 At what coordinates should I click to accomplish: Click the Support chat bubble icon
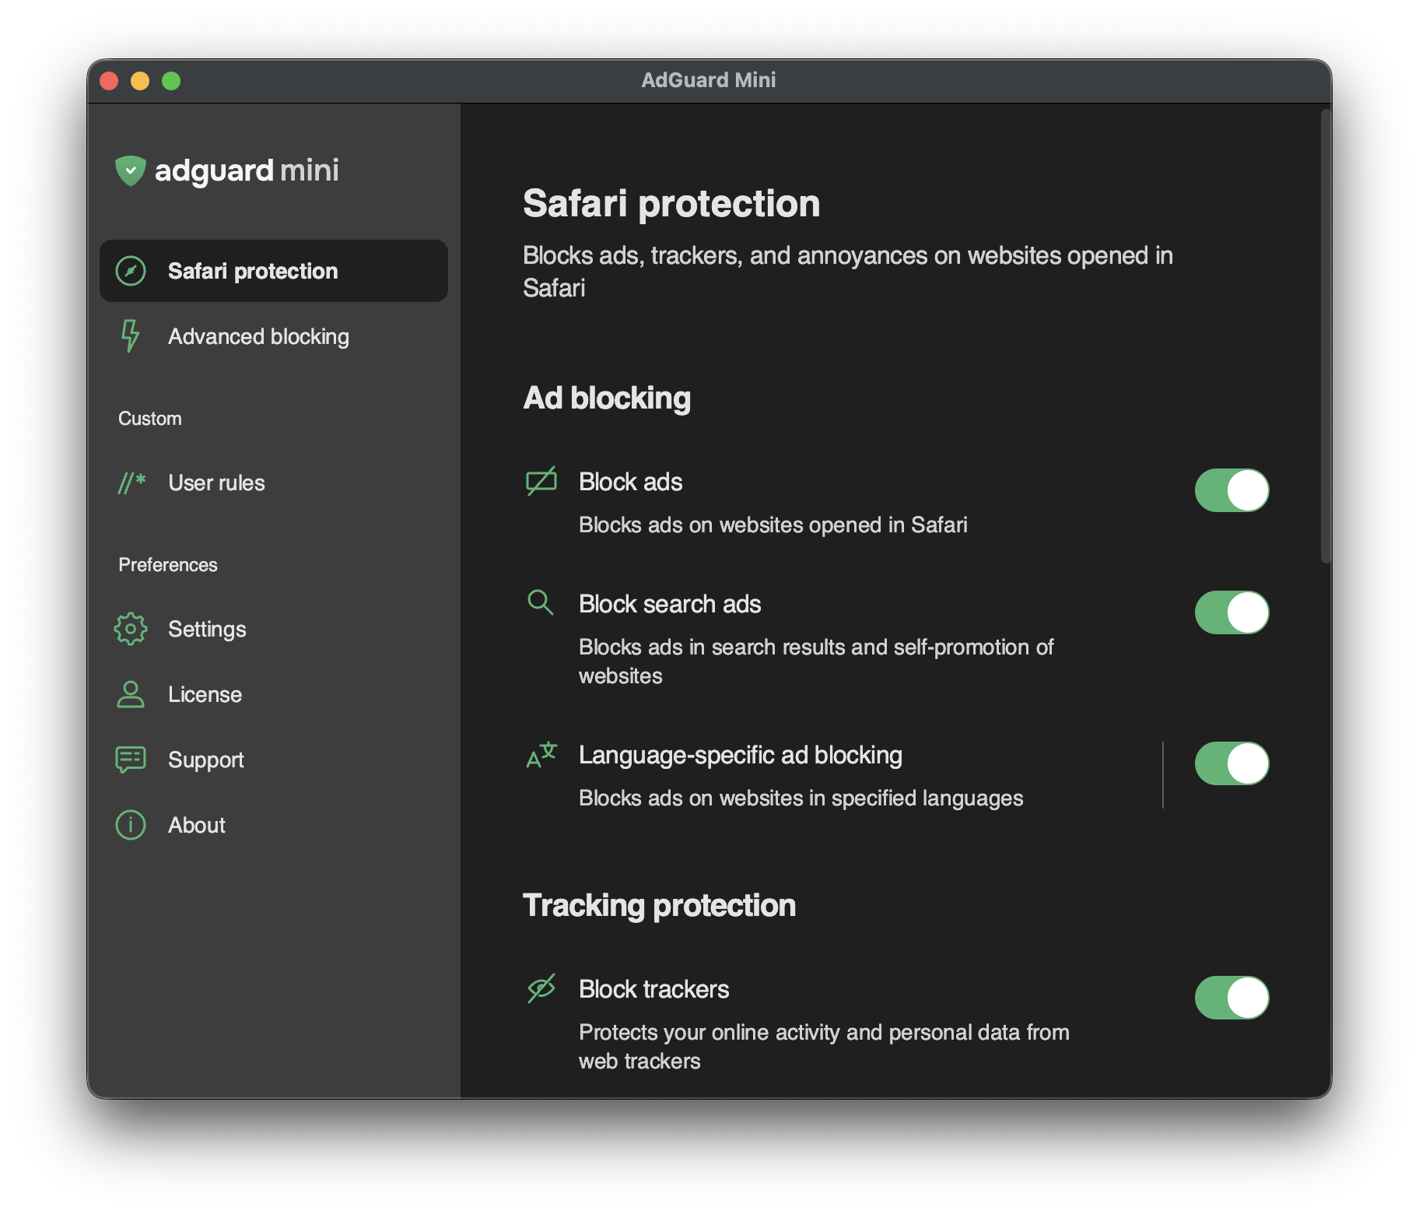pyautogui.click(x=131, y=760)
